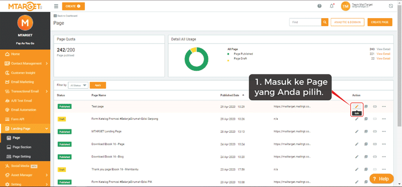The image size is (402, 187).
Task: Copy link icon for Test page
Action: click(375, 106)
